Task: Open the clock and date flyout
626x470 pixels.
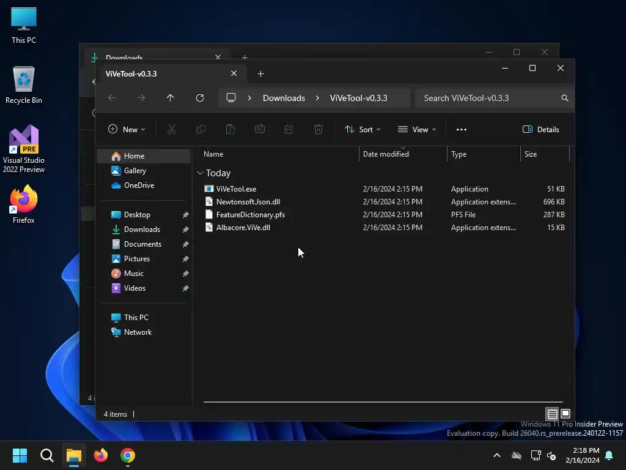Action: pyautogui.click(x=583, y=455)
